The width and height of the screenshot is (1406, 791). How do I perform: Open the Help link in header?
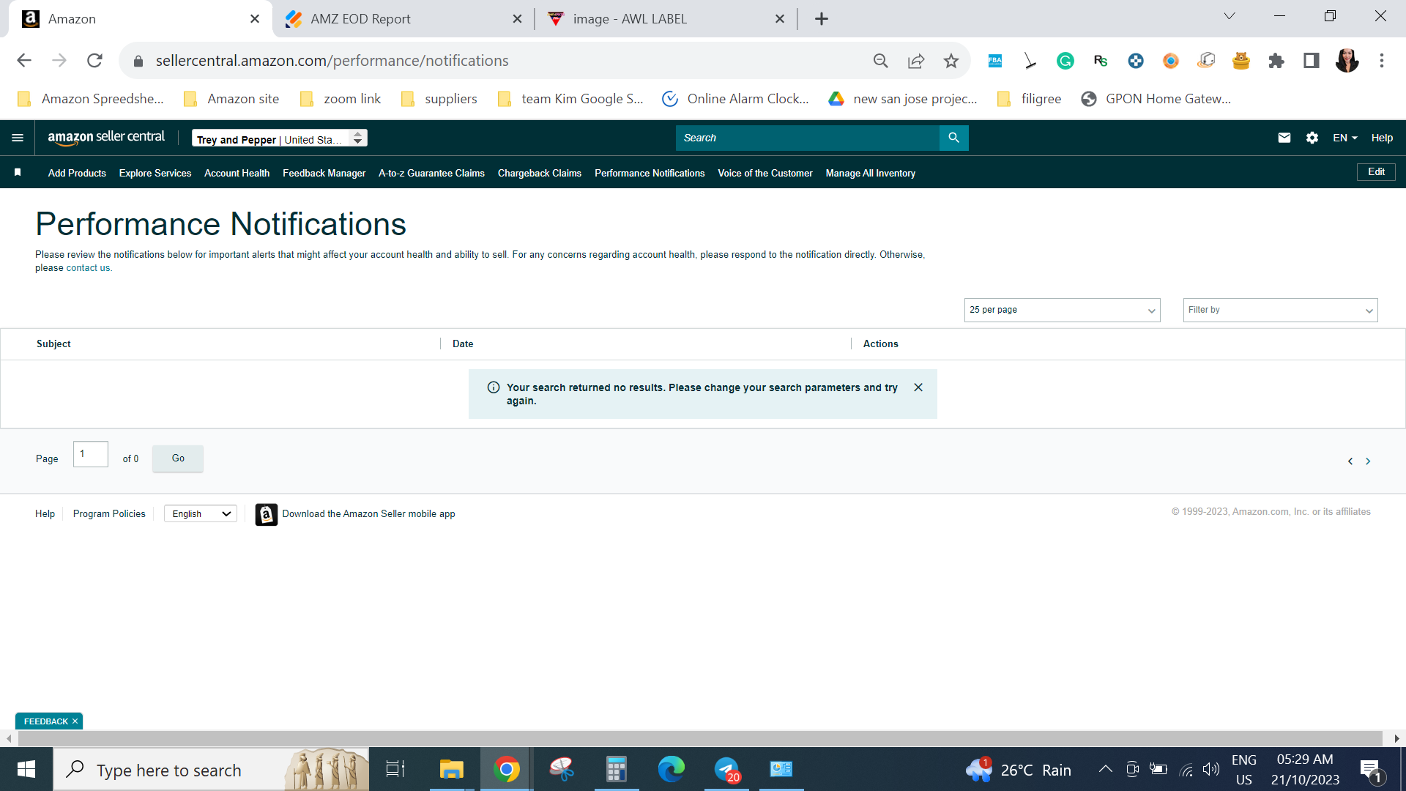pos(1382,138)
